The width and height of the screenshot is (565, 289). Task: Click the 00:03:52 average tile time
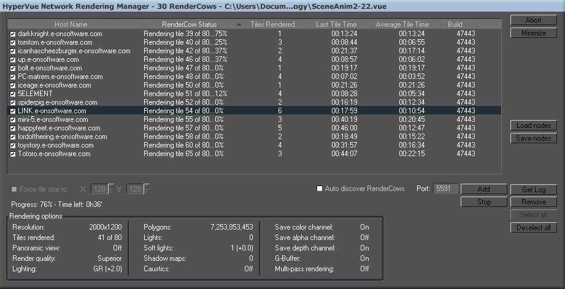412,77
